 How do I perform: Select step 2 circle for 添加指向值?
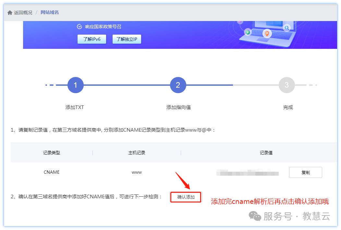[178, 85]
